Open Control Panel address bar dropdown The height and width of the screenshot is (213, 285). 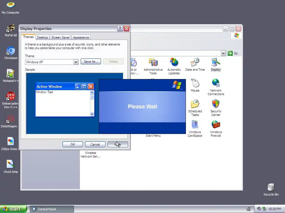pos(223,53)
